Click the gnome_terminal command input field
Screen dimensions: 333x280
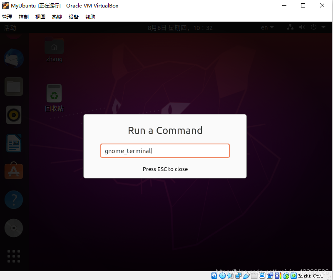pyautogui.click(x=165, y=151)
